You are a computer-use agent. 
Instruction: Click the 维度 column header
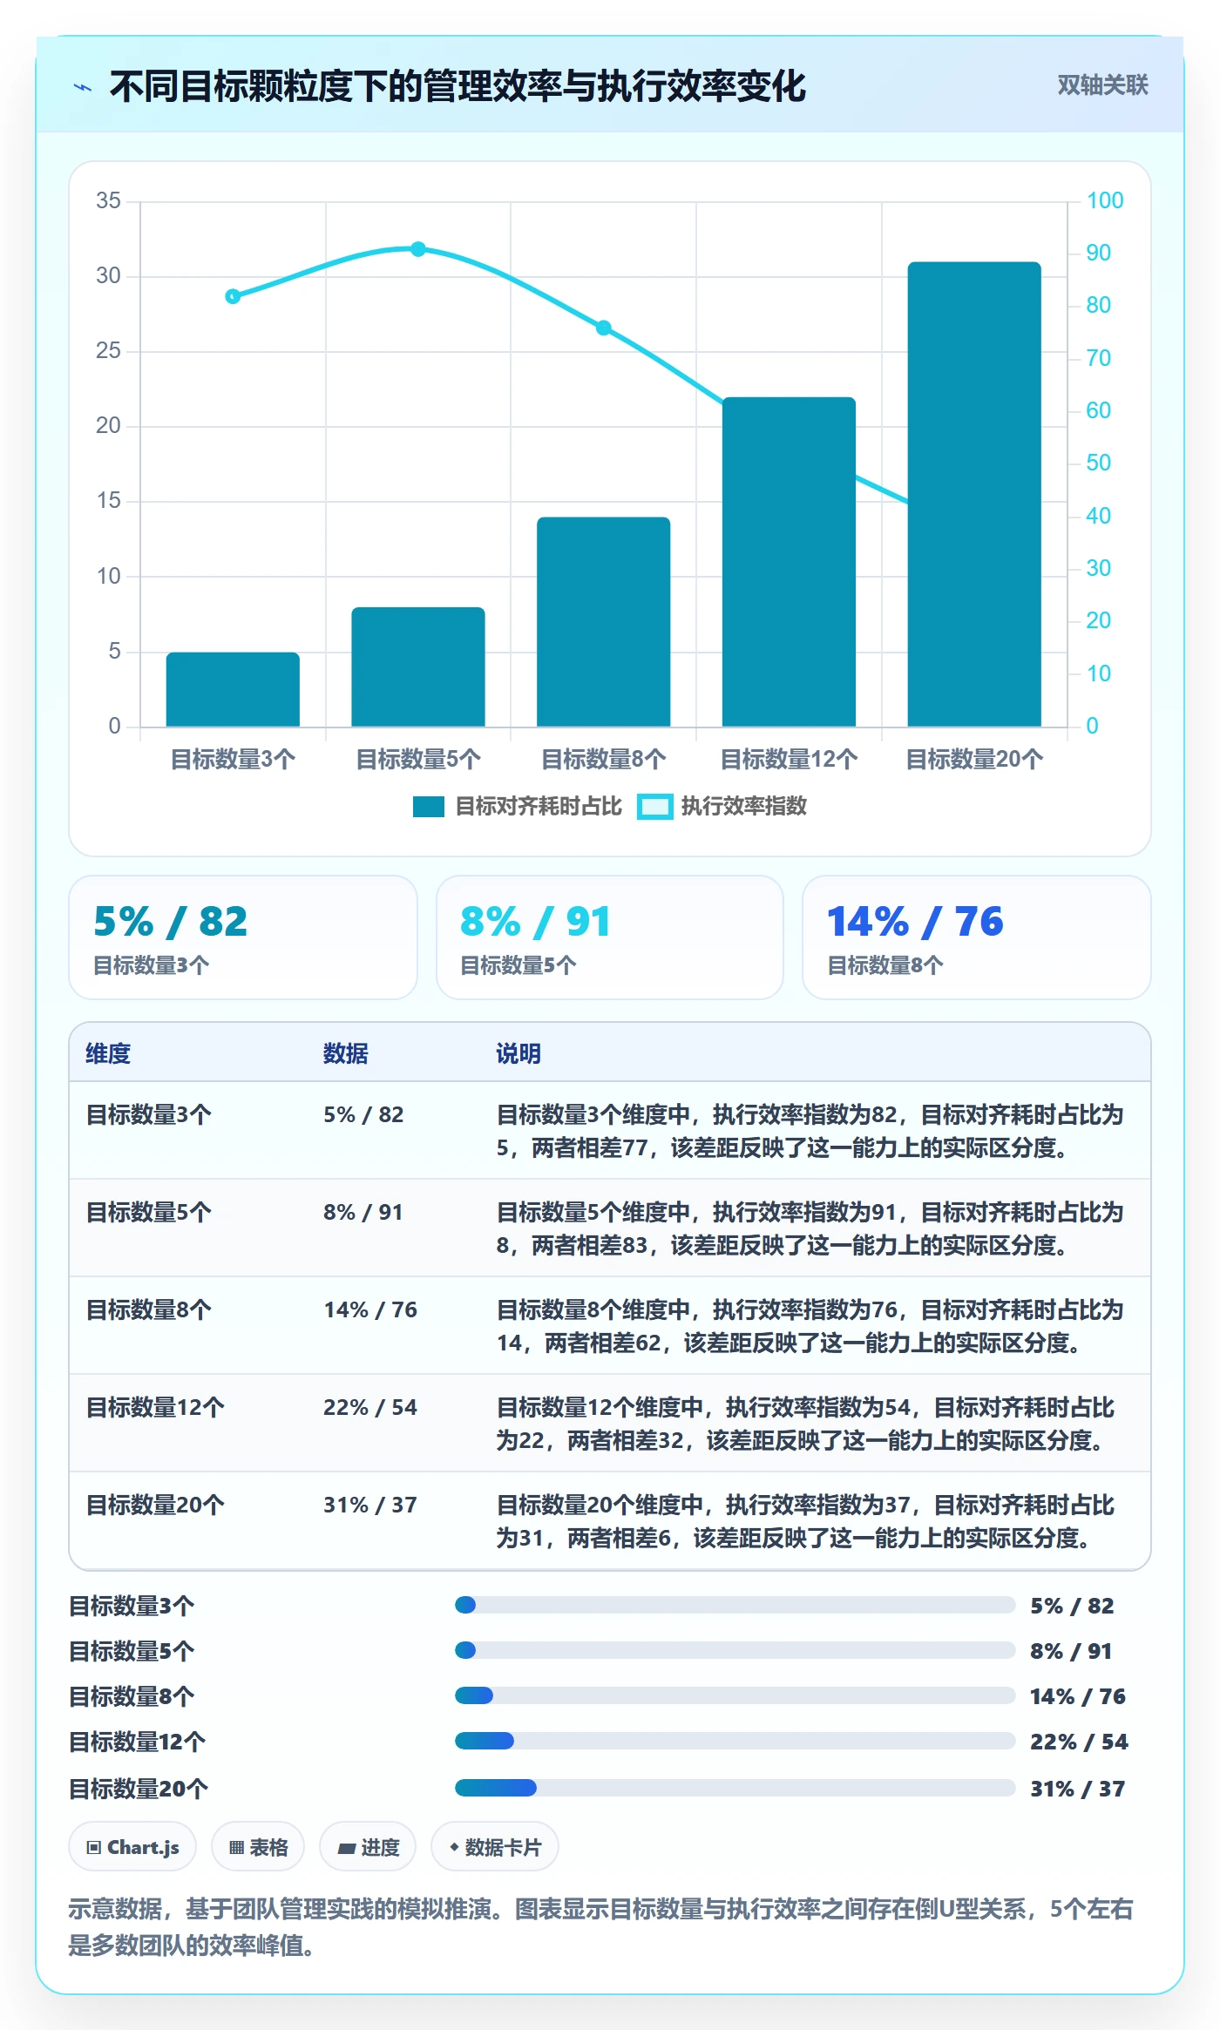[x=108, y=1053]
